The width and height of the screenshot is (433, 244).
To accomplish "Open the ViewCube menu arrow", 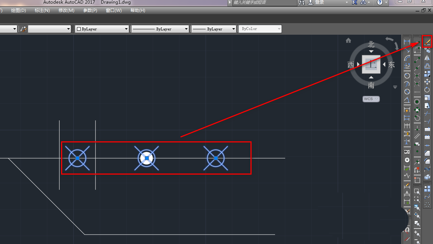I will (395, 87).
